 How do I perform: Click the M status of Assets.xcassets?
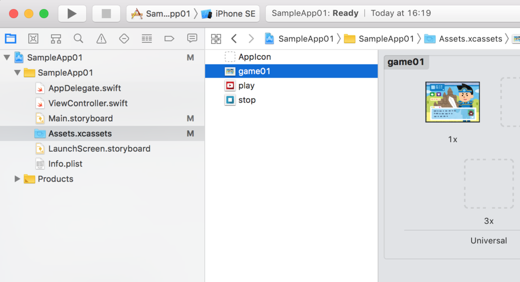point(190,133)
